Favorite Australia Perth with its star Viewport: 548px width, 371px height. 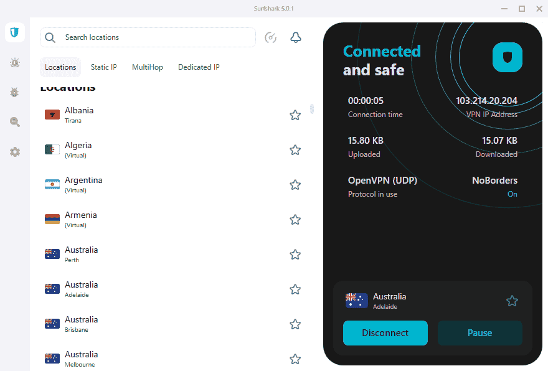[295, 255]
